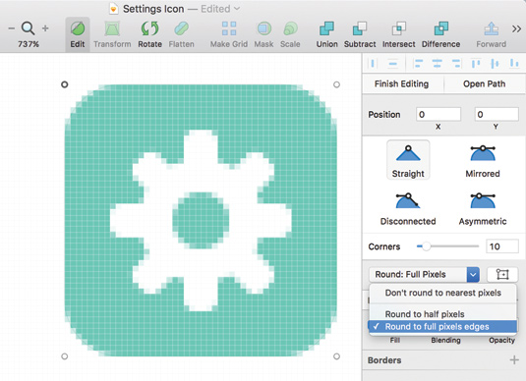Click the document icon in title bar
Screen dimensions: 526x381
pos(114,9)
